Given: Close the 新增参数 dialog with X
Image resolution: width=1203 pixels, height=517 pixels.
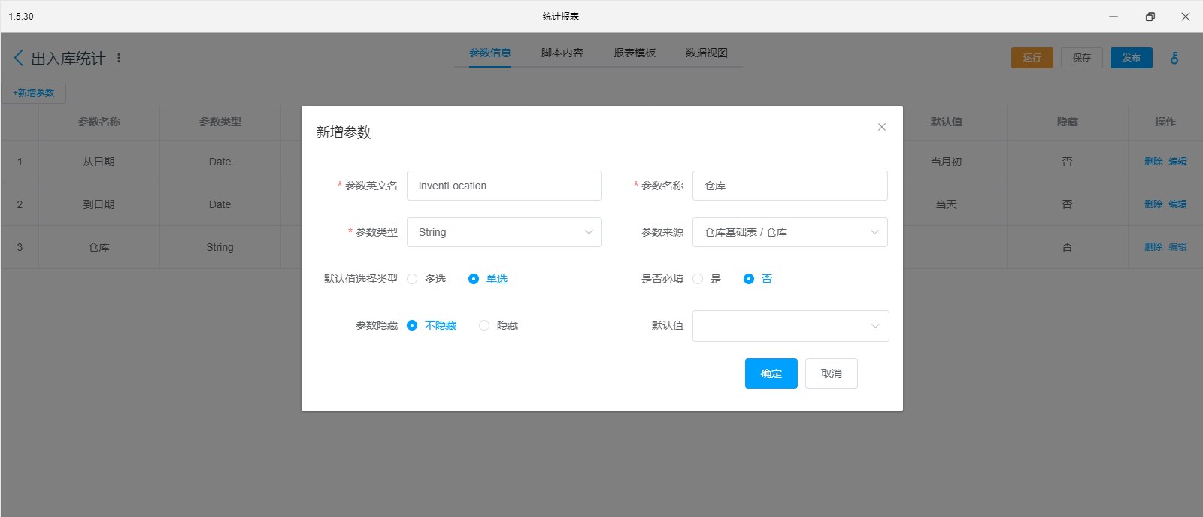Looking at the screenshot, I should click(x=882, y=127).
